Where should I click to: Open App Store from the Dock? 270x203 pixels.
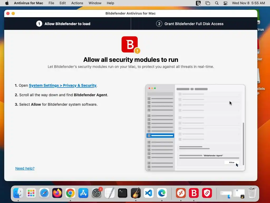83,193
